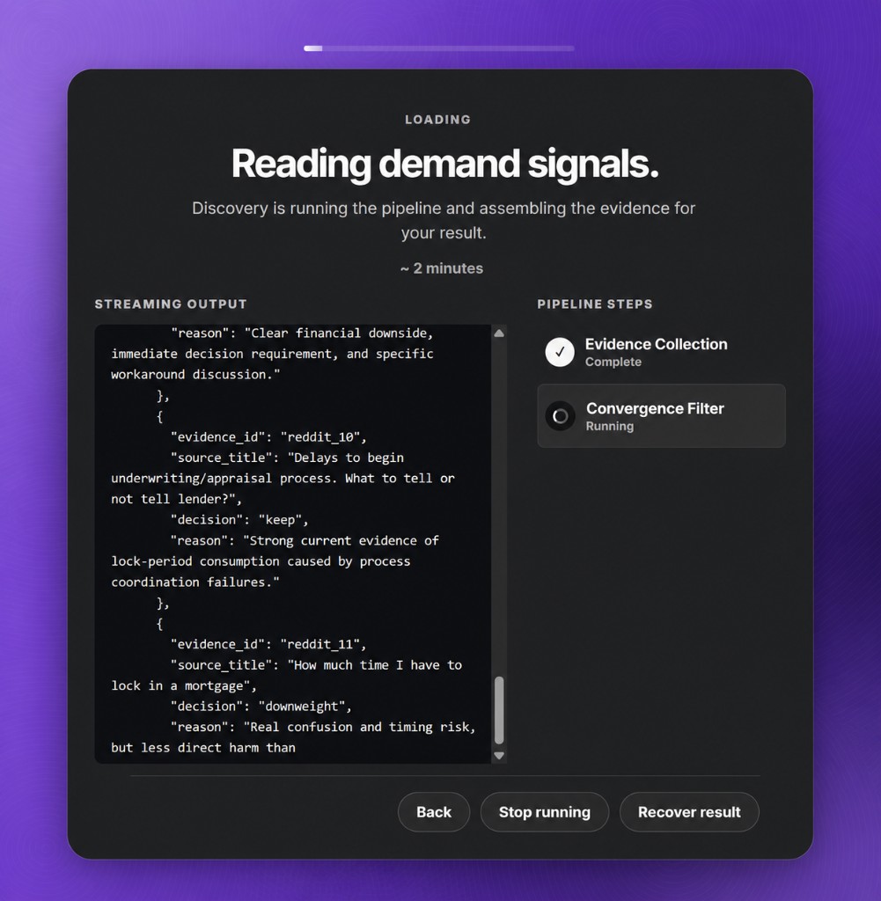881x901 pixels.
Task: Select the Evidence Collection step label
Action: (x=656, y=344)
